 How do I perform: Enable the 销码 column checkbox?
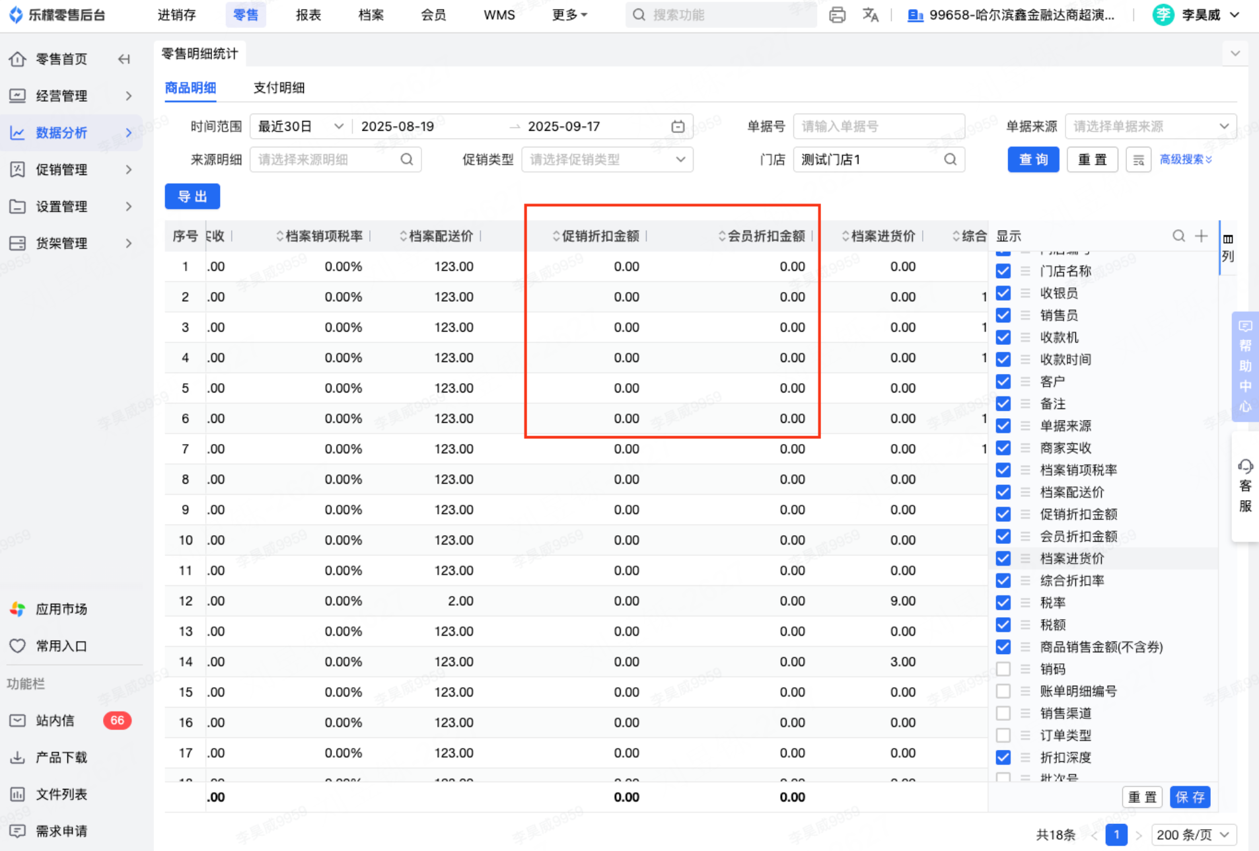[x=1003, y=669]
